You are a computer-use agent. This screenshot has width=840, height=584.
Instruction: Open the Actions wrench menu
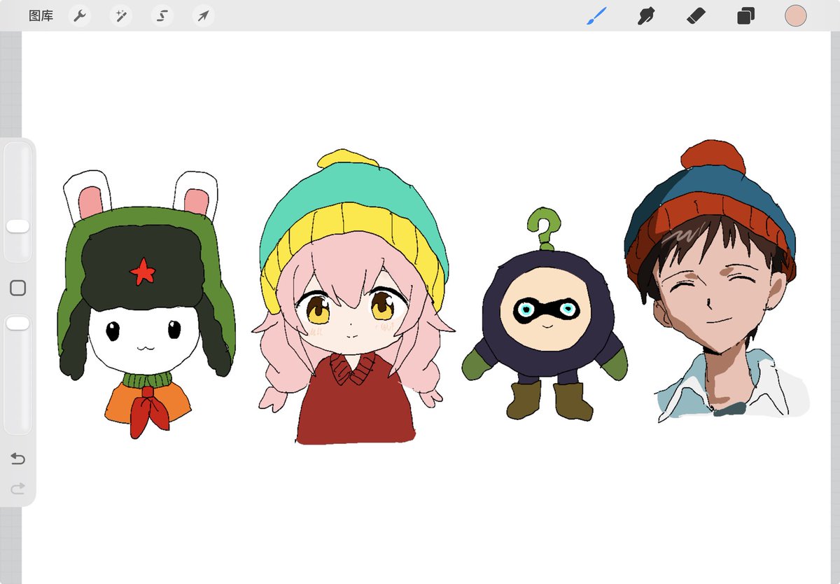coord(80,15)
